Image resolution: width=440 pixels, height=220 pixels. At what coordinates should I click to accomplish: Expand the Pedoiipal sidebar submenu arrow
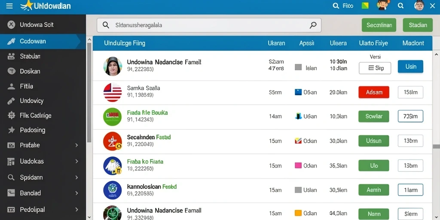point(76,209)
